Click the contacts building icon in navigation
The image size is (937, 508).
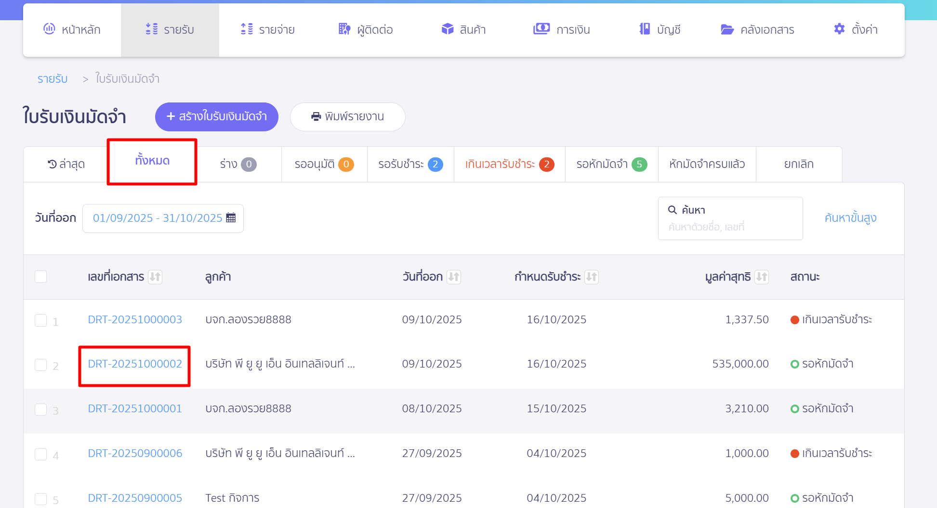tap(344, 29)
